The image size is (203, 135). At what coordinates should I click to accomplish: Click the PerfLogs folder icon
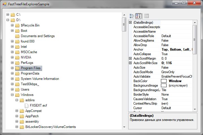click(x=17, y=63)
